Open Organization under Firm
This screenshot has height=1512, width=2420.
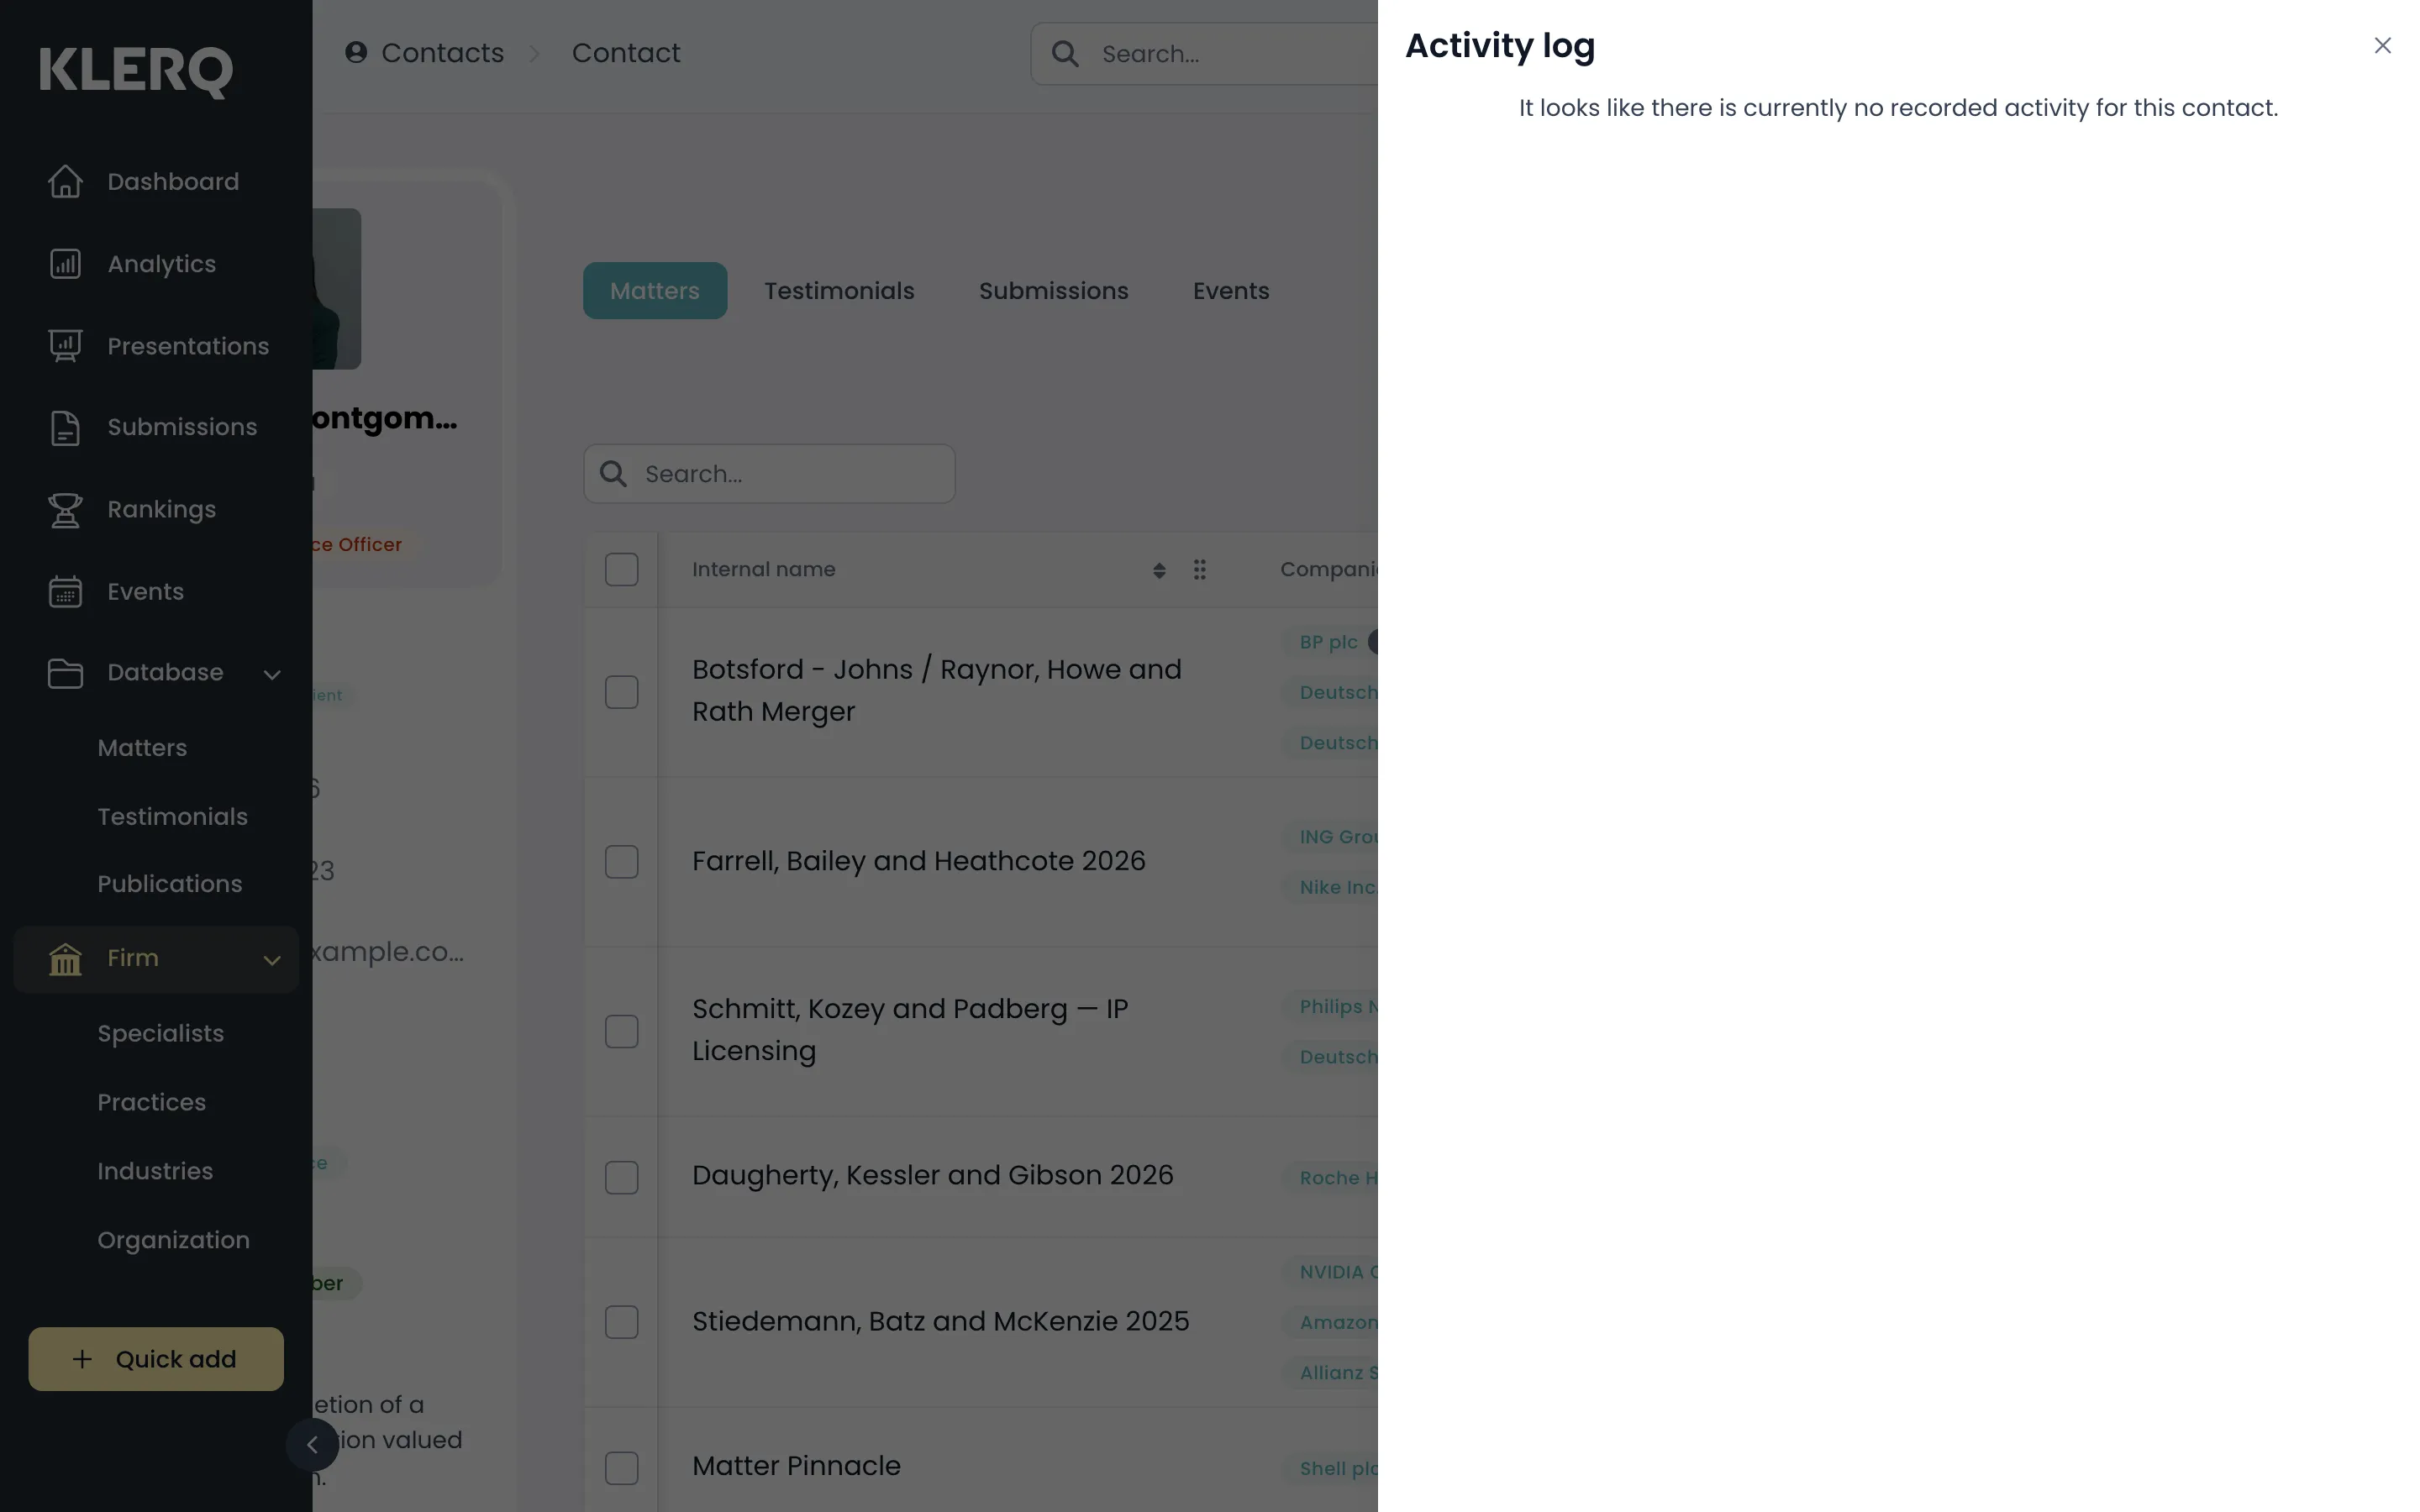[173, 1240]
